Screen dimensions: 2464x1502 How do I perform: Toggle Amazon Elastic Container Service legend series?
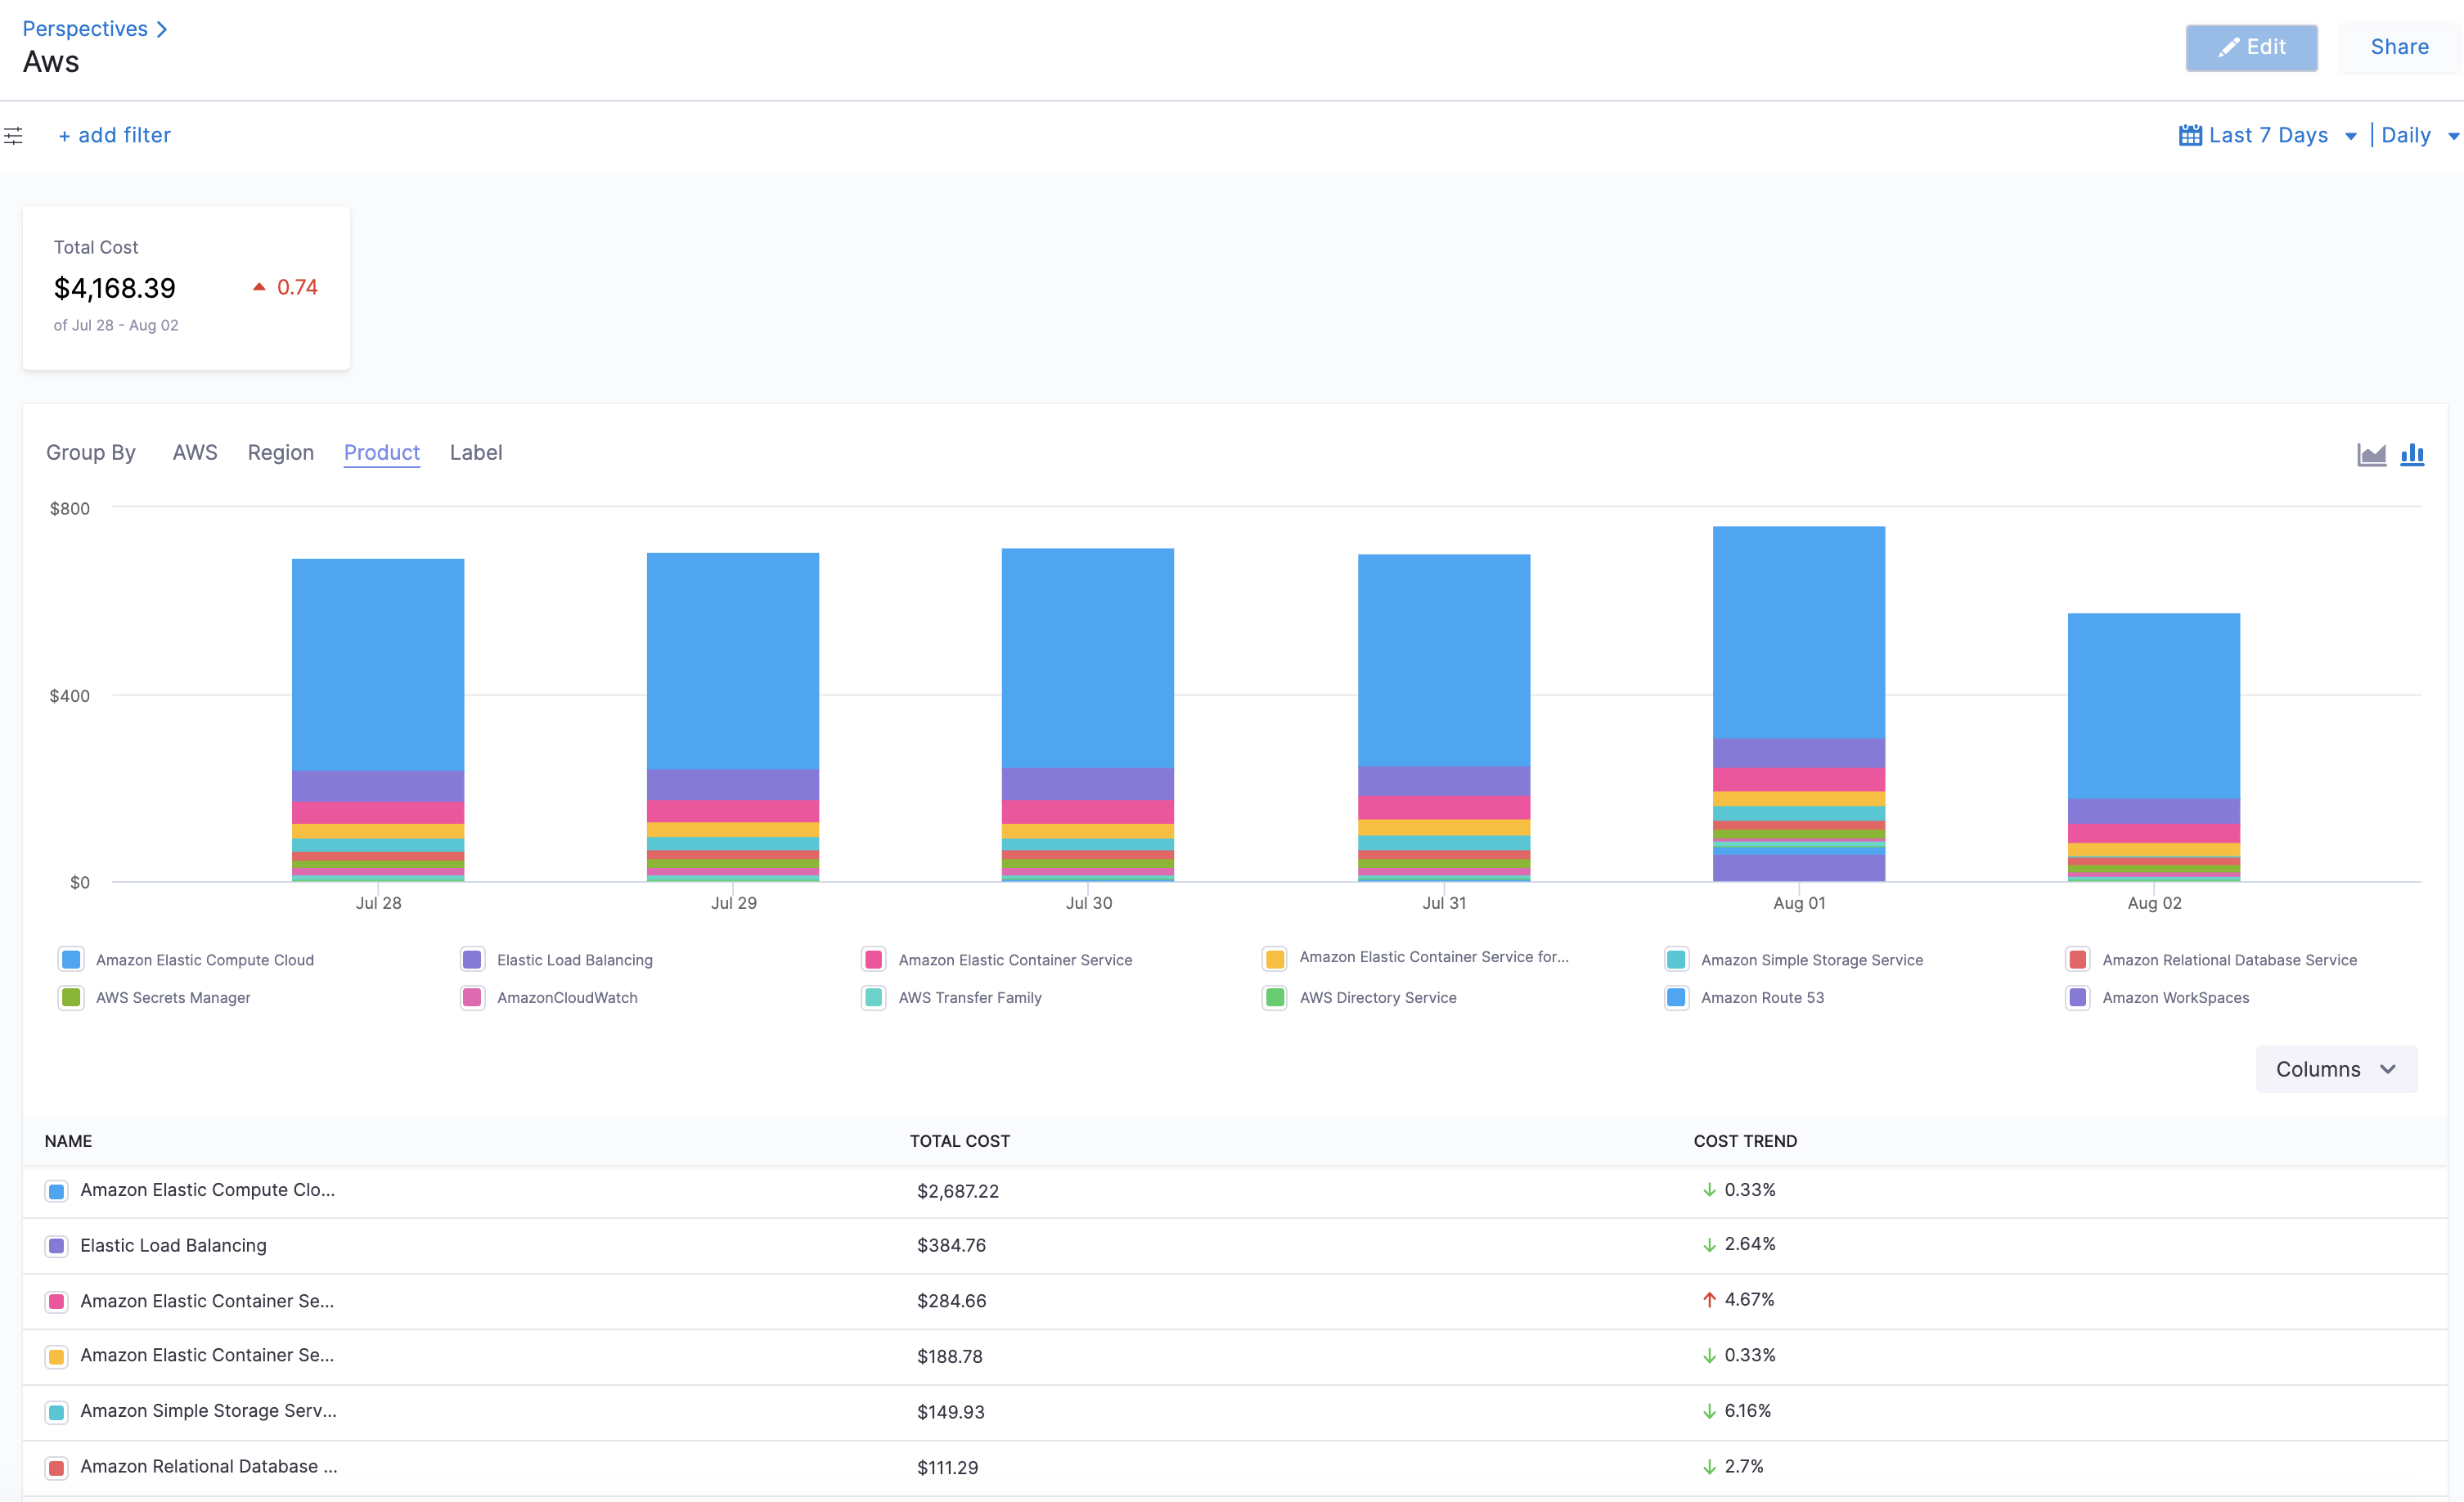(997, 960)
